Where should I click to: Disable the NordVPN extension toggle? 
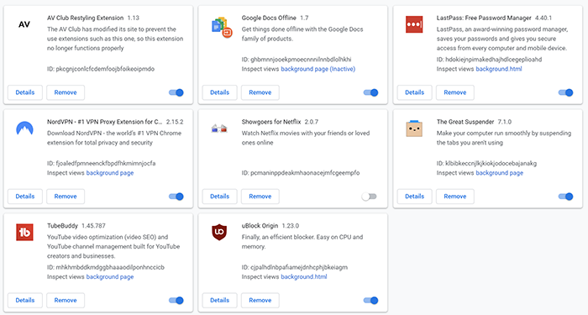coord(176,197)
